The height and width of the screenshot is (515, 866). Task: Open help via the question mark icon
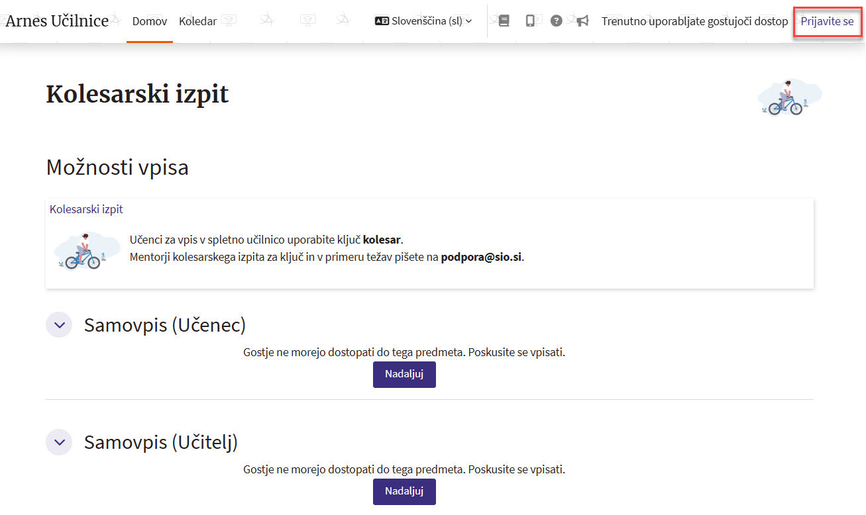point(557,21)
